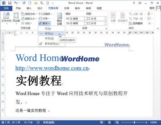Switch to the Design (设计) tab

40,8
